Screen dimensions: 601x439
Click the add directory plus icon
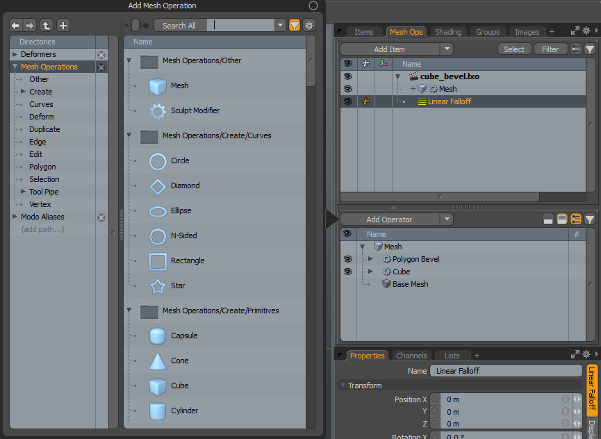(63, 25)
